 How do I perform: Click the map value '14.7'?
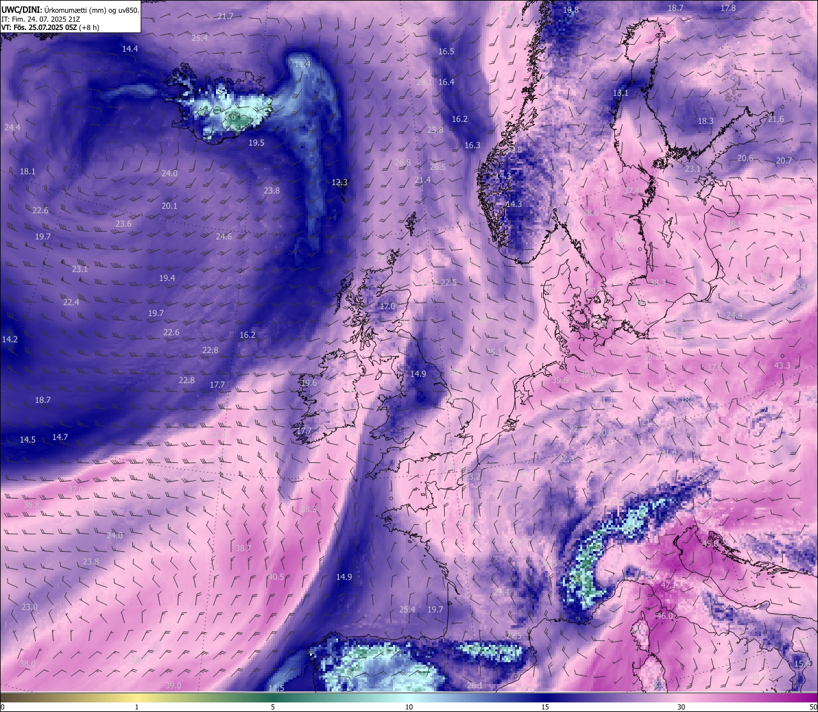click(x=60, y=437)
